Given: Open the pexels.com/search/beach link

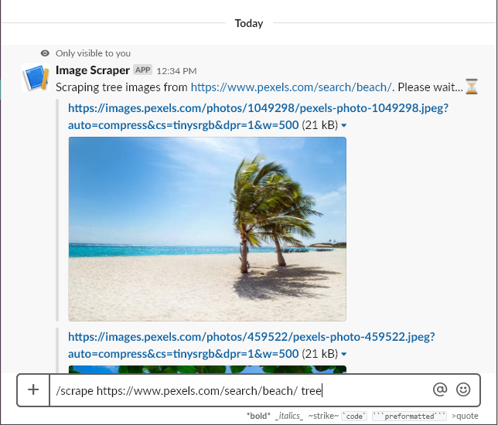Looking at the screenshot, I should point(291,87).
